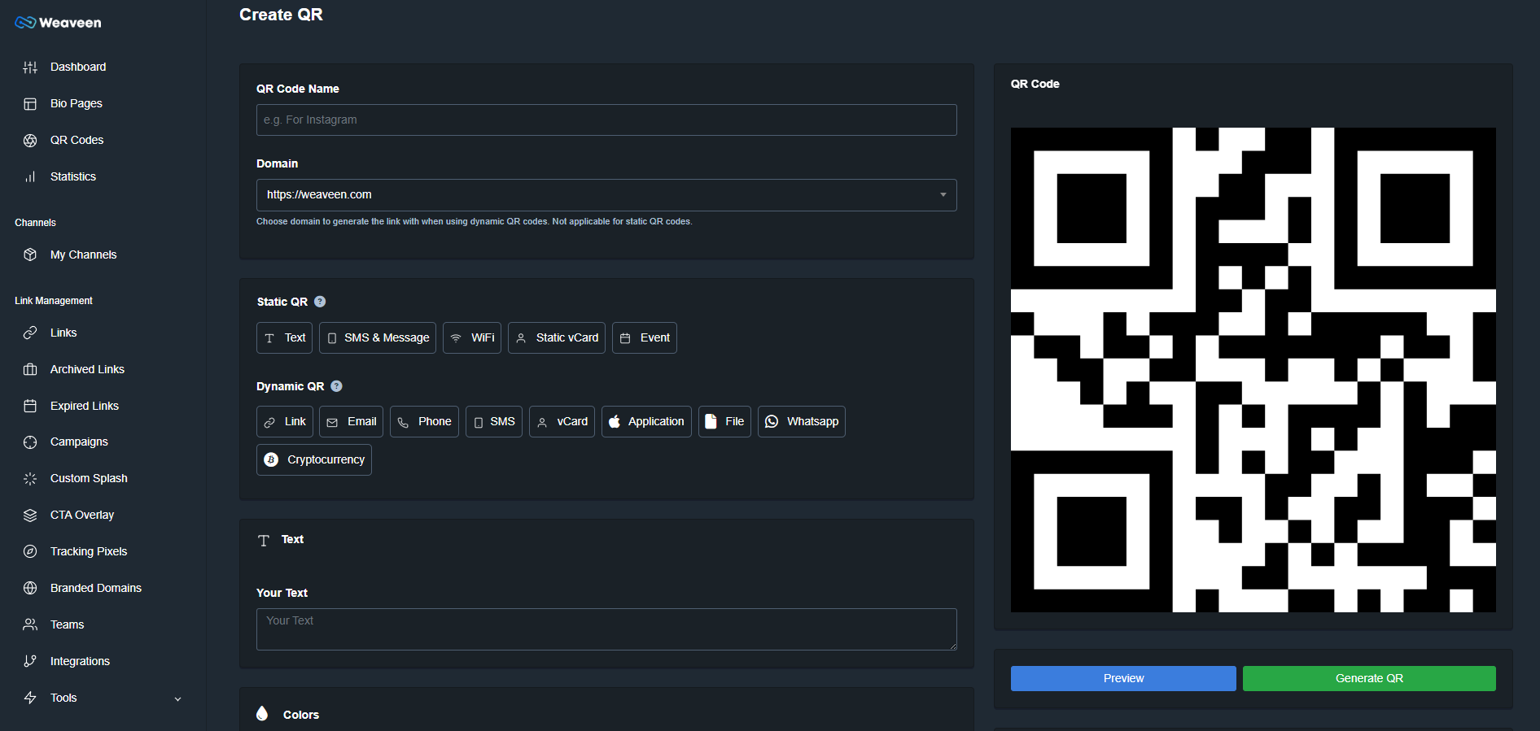Focus the Your Text textarea

(606, 629)
